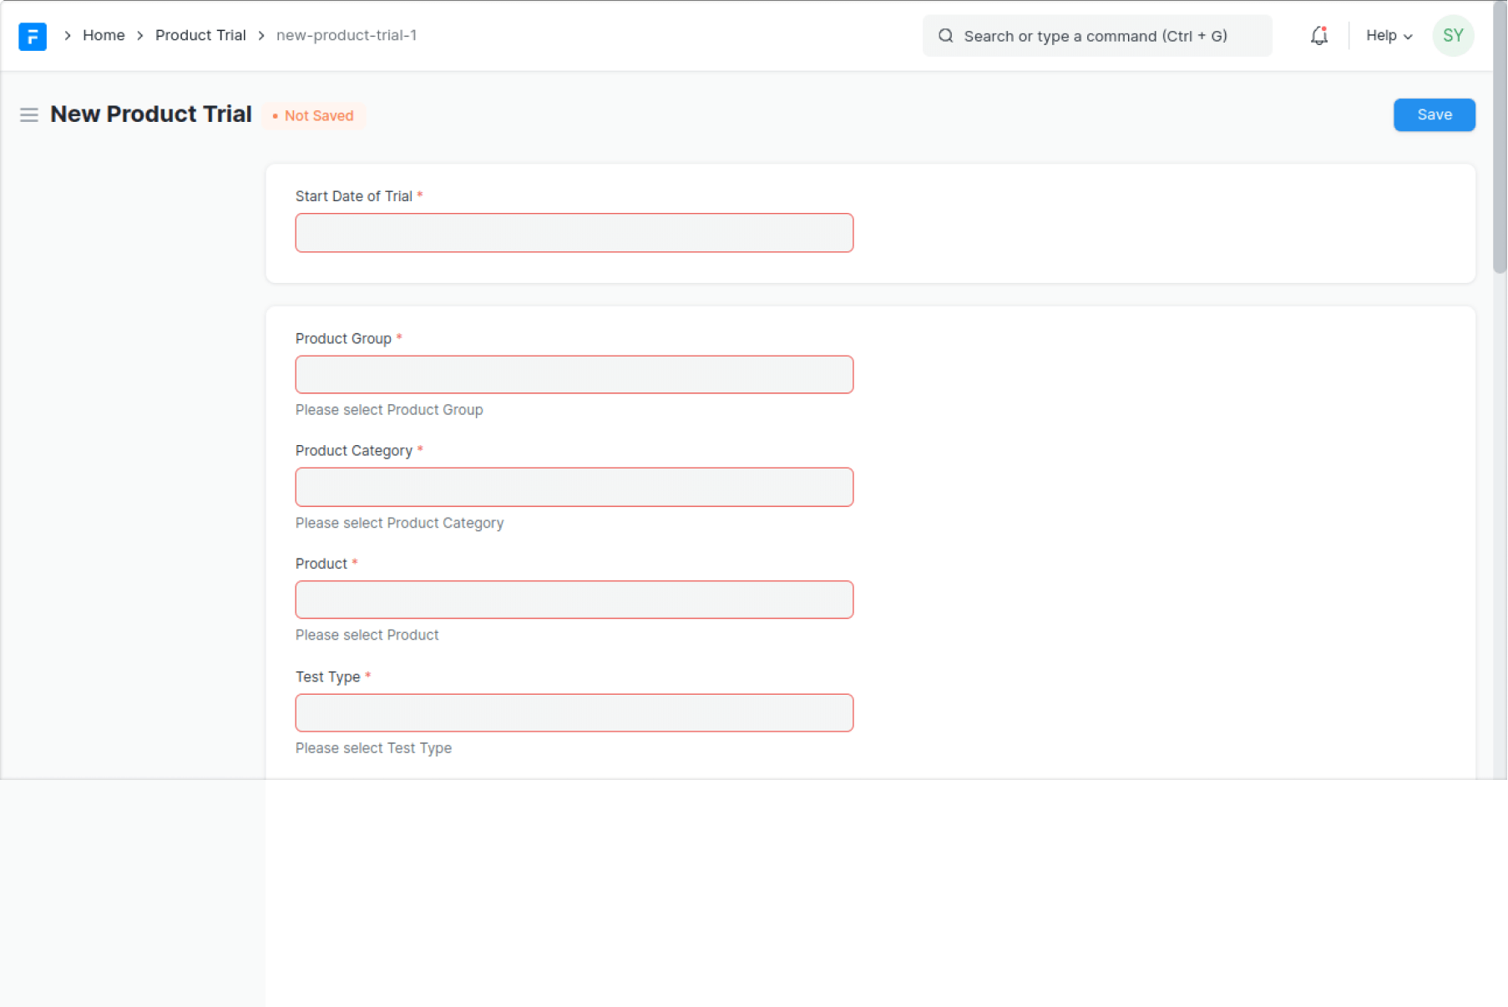This screenshot has width=1508, height=1007.
Task: Click the blue Frappe logo icon
Action: tap(33, 36)
